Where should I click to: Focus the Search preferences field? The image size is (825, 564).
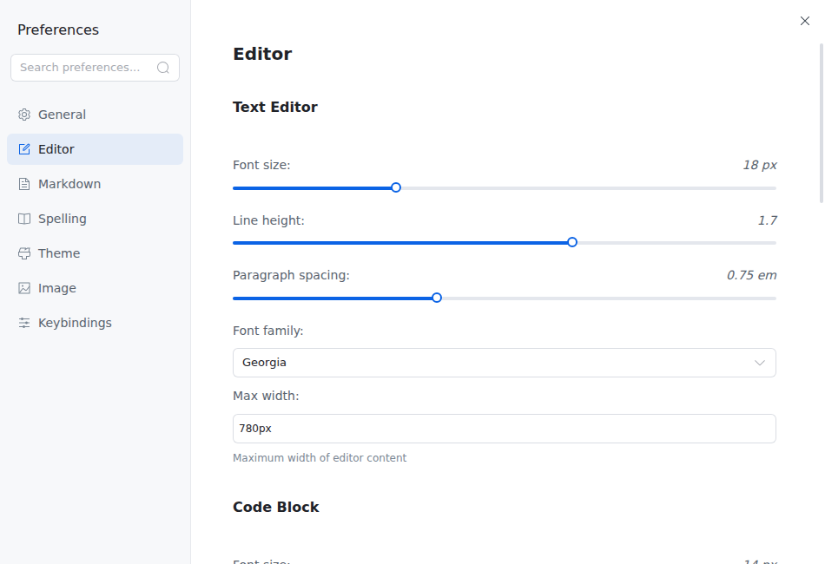coord(95,68)
